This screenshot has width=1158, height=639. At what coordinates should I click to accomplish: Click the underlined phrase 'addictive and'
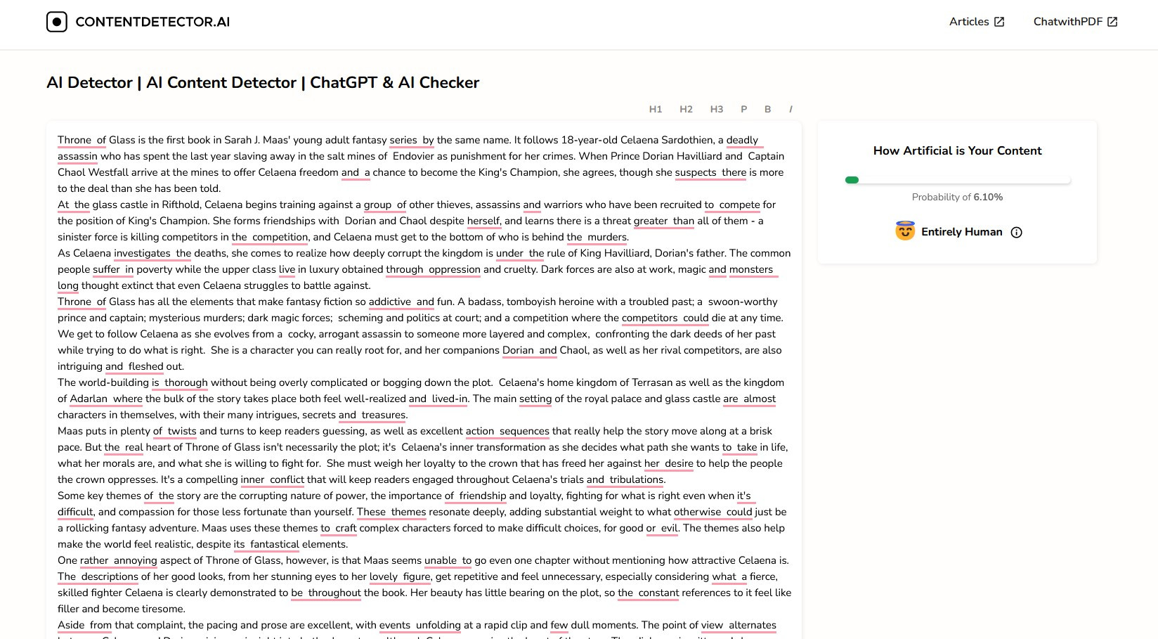click(x=401, y=302)
